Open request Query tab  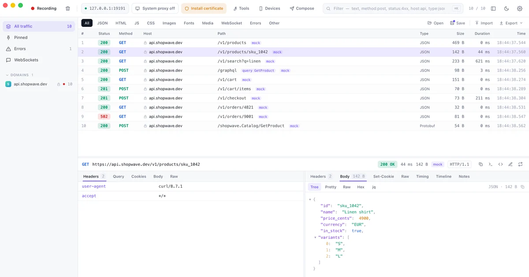119,176
